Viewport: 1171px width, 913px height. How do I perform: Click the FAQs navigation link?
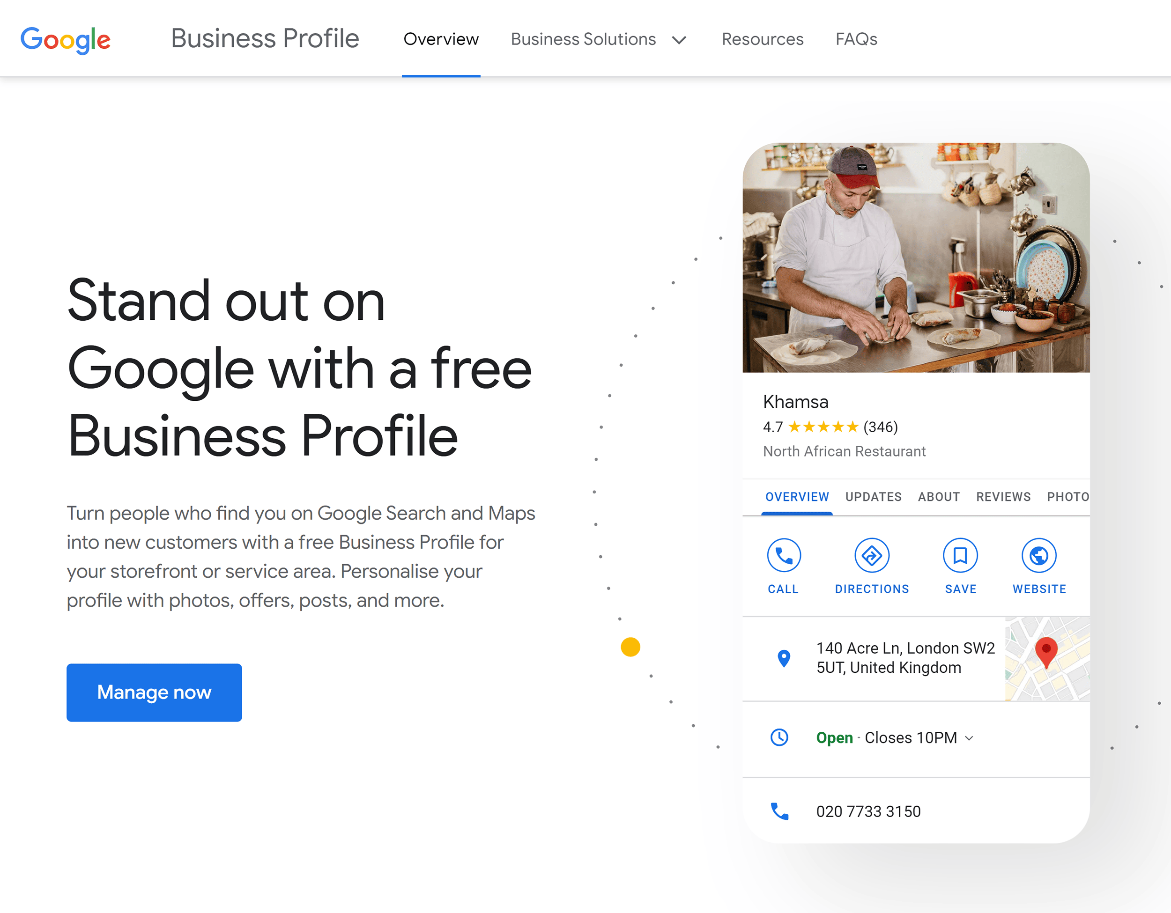coord(855,38)
